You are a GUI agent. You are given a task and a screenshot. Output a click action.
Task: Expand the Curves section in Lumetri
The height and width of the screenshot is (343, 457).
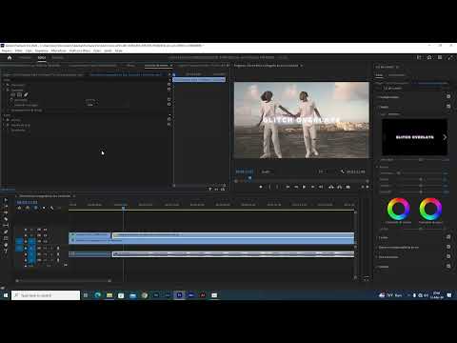coord(378,237)
